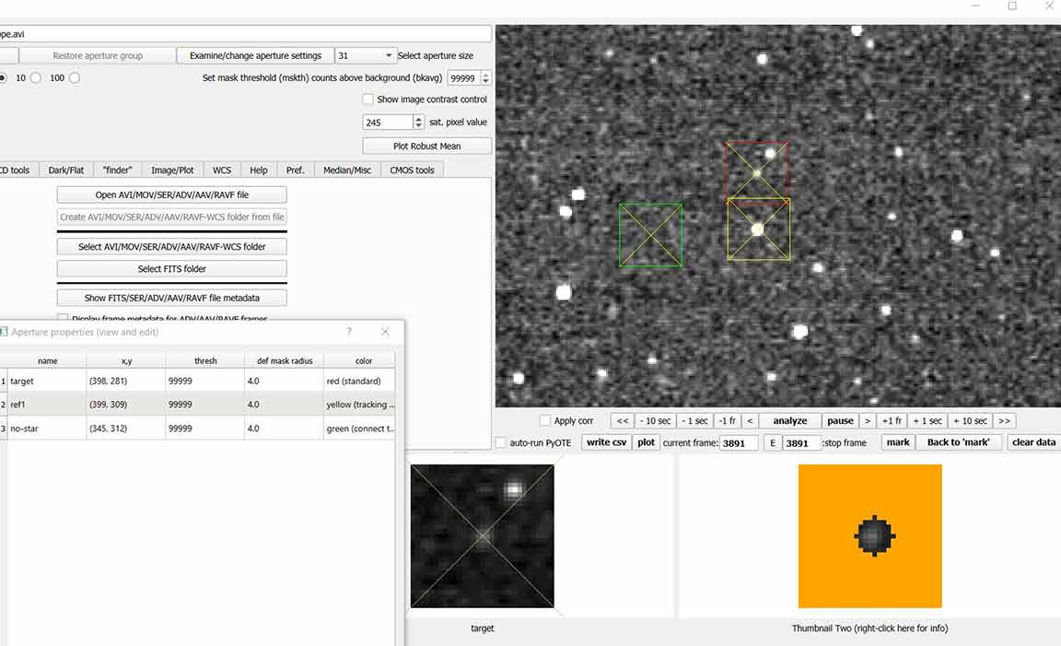Click the clear data button

(x=1033, y=442)
